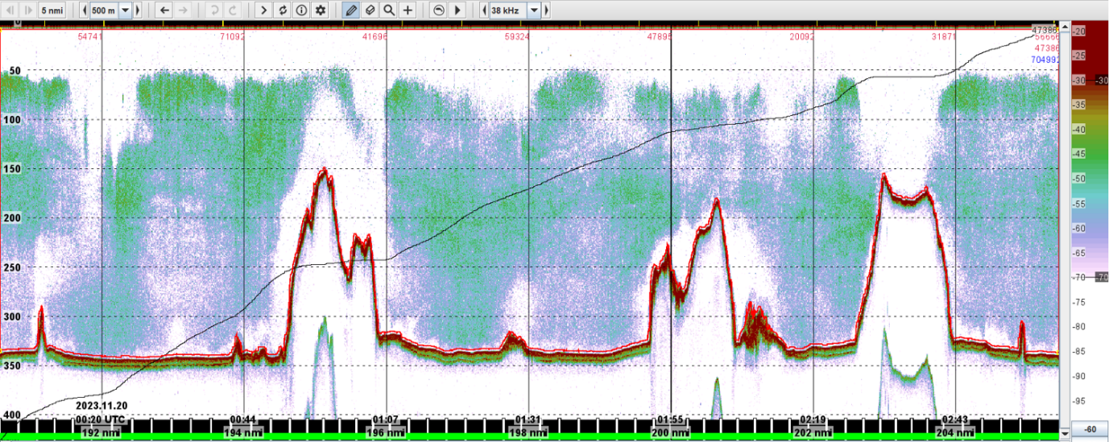Select the plus crosshair tool

pyautogui.click(x=408, y=10)
